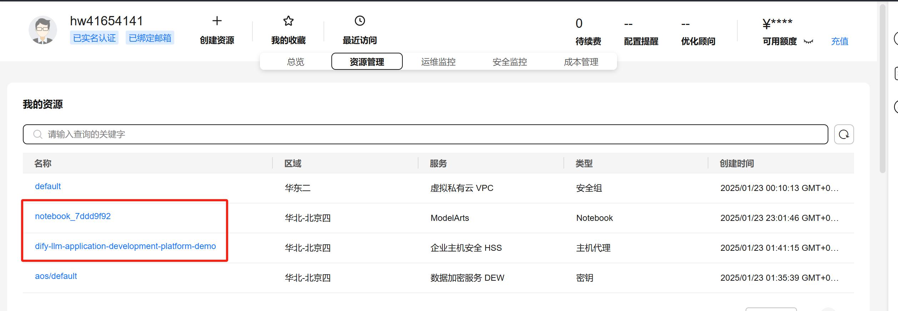The height and width of the screenshot is (311, 898).
Task: Click the plus icon for 创建资源
Action: (x=217, y=21)
